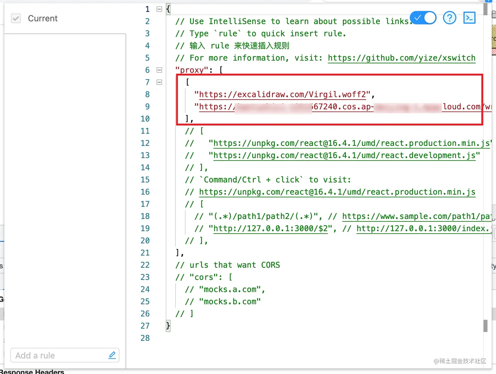Image resolution: width=496 pixels, height=374 pixels.
Task: Click the pencil edit icon beside Add a rule
Action: click(x=112, y=355)
